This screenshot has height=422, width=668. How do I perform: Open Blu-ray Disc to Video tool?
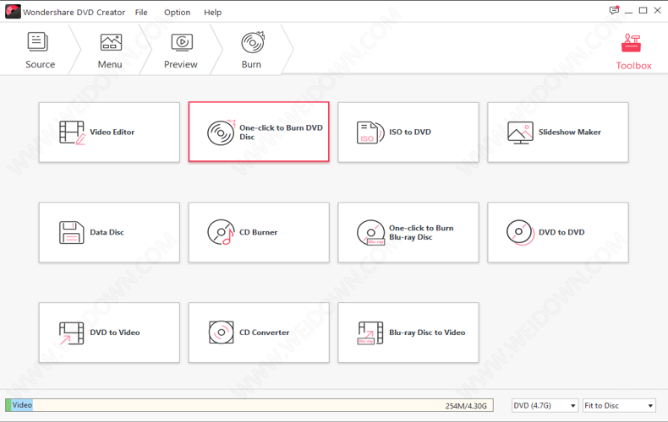click(408, 333)
